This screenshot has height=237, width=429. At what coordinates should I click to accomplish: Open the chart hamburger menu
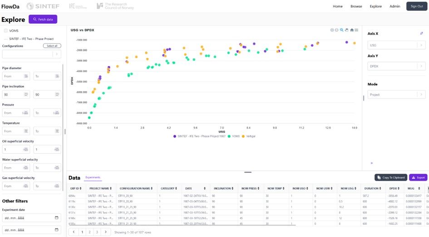357,30
